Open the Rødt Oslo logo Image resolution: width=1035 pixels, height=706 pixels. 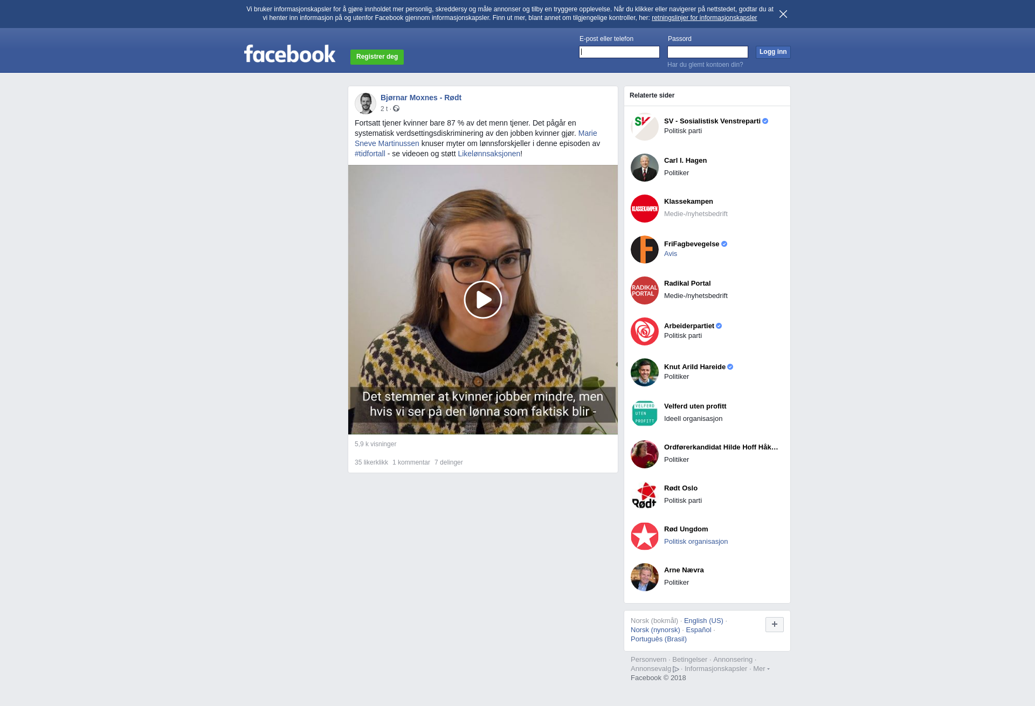pyautogui.click(x=644, y=495)
